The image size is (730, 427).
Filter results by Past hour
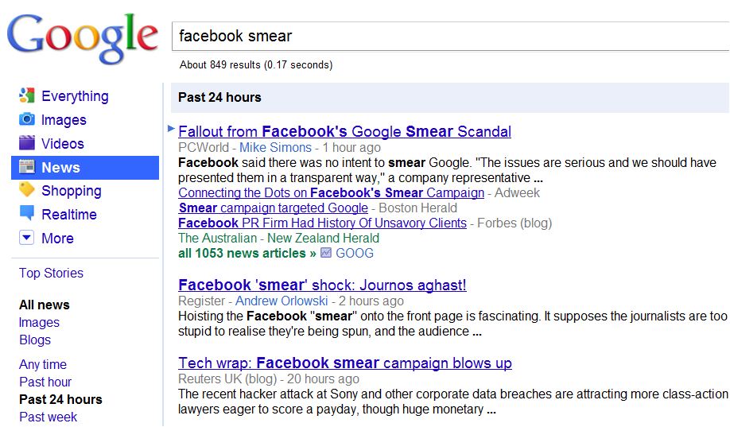pos(45,382)
